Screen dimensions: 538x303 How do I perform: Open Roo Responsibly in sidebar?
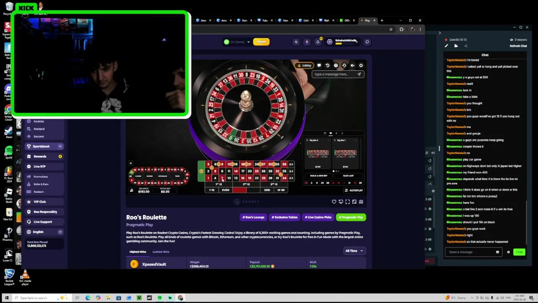pyautogui.click(x=45, y=212)
